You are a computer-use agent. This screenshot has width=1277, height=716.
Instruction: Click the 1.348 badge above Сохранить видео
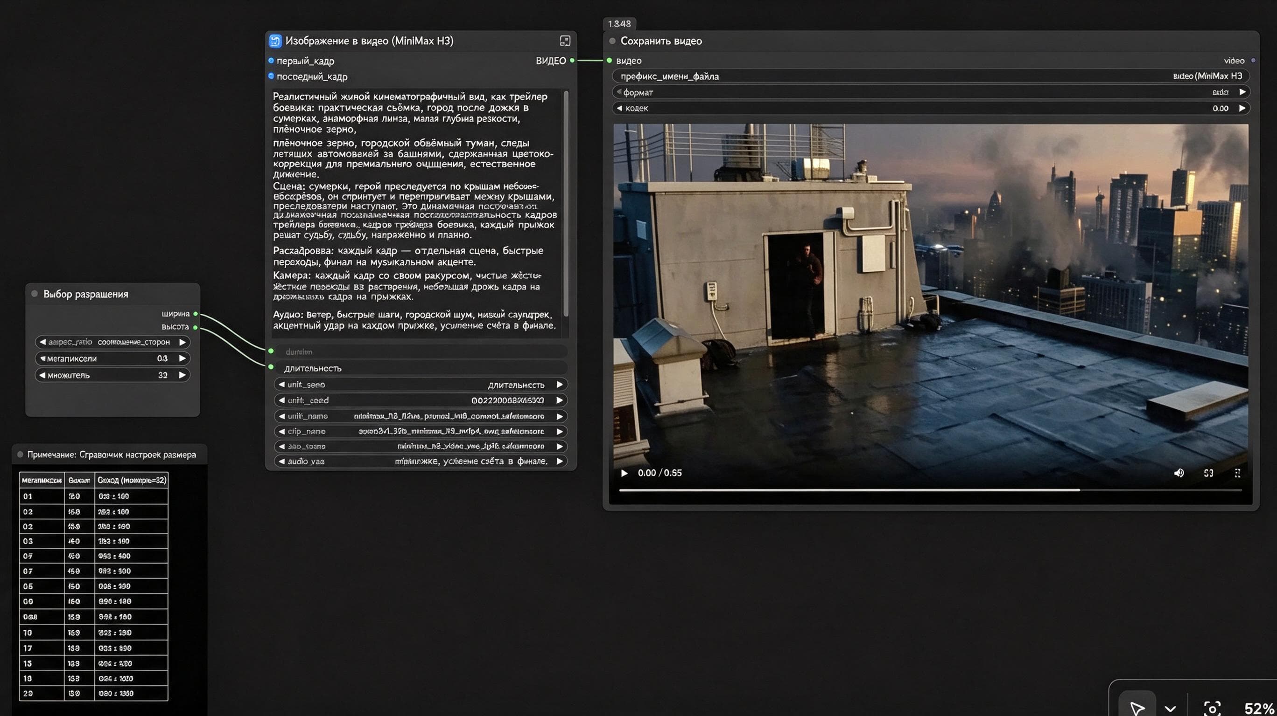[x=619, y=23]
